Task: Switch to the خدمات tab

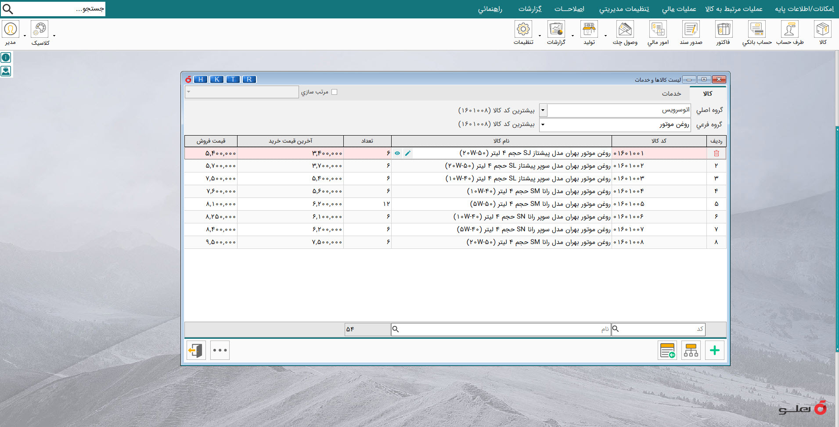Action: coord(672,93)
